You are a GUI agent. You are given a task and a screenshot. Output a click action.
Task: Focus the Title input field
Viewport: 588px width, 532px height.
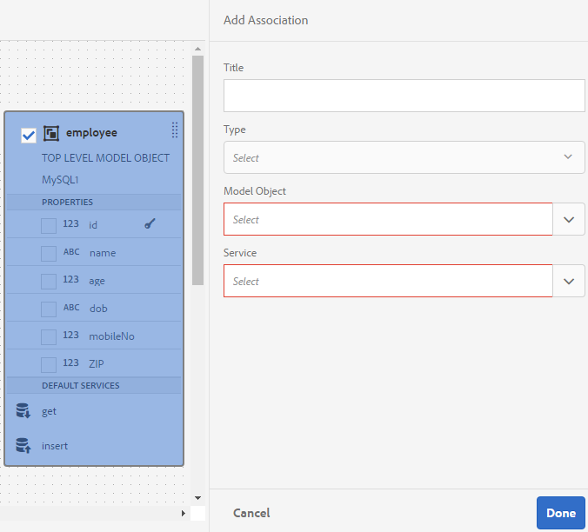click(x=404, y=96)
